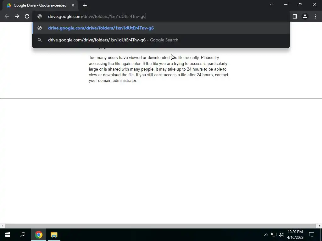Minimize the Chrome window
This screenshot has height=241, width=322.
pyautogui.click(x=286, y=4)
